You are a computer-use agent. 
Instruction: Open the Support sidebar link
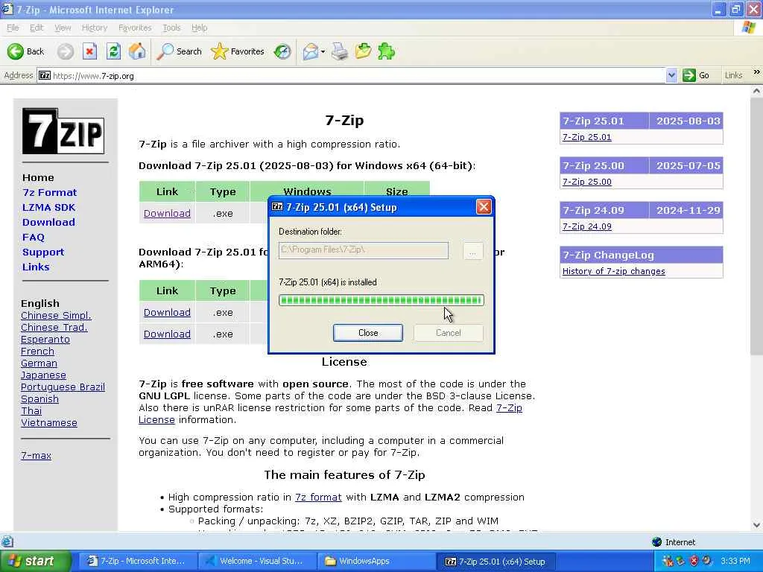click(42, 252)
